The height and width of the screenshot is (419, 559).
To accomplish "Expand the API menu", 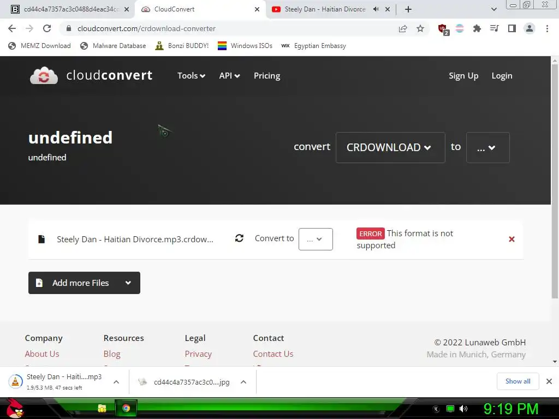I will pos(229,75).
